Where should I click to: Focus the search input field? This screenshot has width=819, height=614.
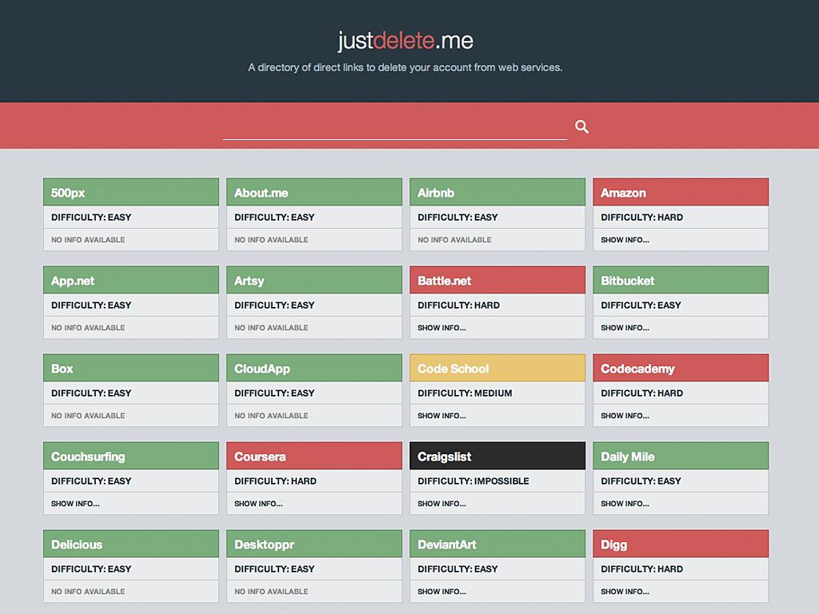[395, 127]
